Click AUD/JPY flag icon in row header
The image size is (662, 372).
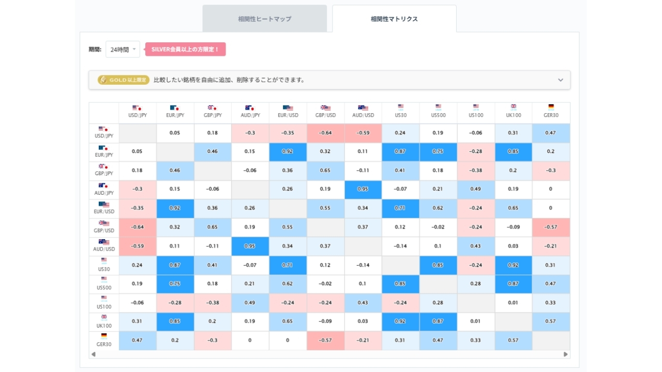[x=103, y=185]
